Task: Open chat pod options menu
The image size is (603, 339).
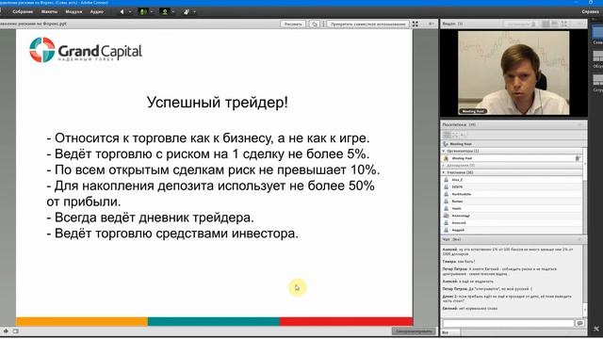Action: pyautogui.click(x=580, y=239)
